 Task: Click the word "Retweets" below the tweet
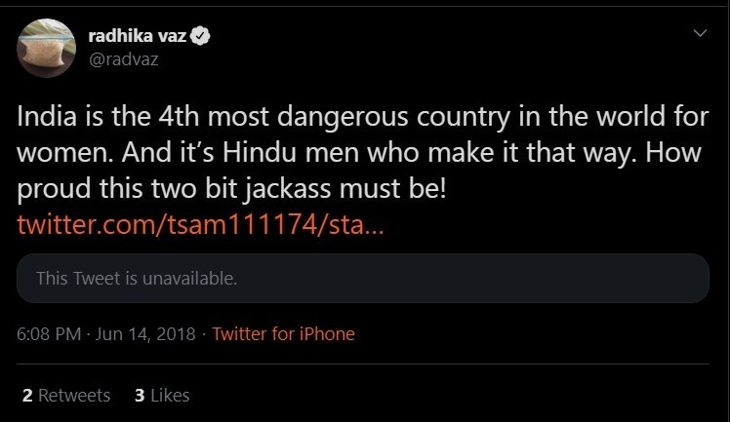74,395
